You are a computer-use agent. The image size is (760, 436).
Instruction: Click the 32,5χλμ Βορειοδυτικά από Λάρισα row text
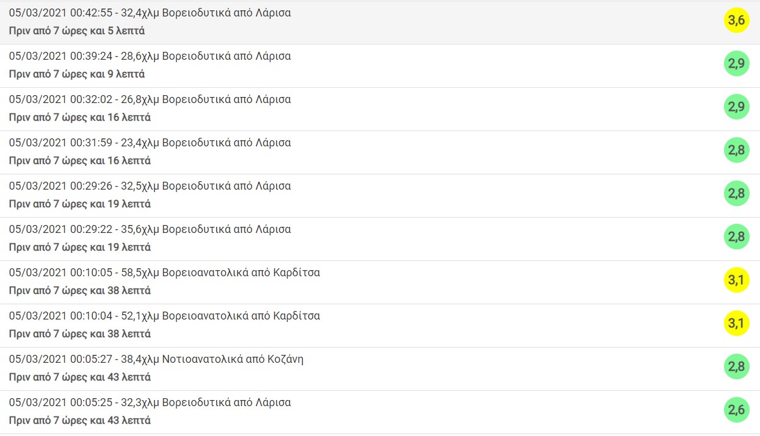point(150,186)
